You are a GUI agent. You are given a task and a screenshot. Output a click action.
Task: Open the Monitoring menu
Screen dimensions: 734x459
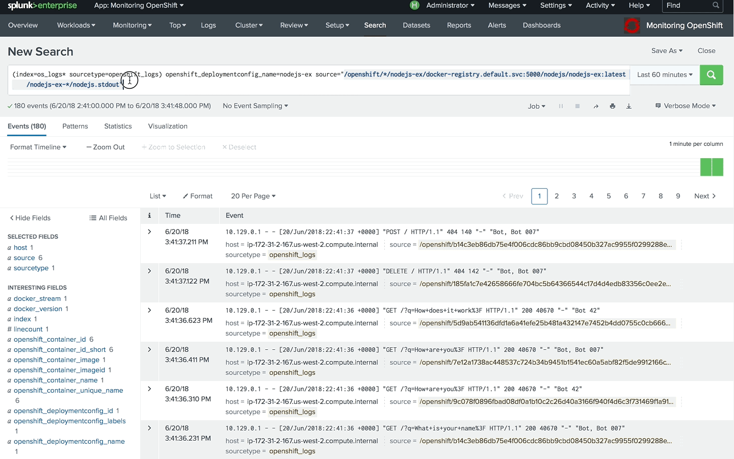[132, 25]
